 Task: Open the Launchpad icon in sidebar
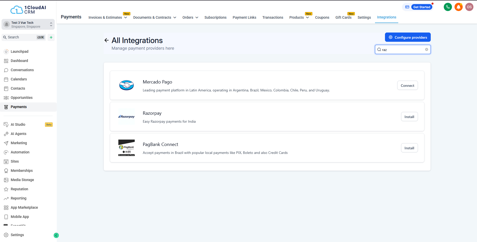point(6,51)
